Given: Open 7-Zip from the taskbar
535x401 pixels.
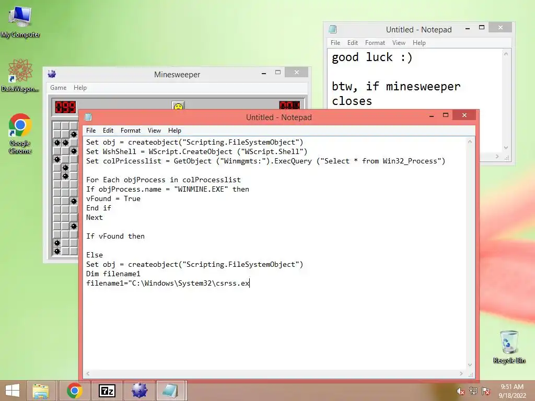Looking at the screenshot, I should [107, 391].
